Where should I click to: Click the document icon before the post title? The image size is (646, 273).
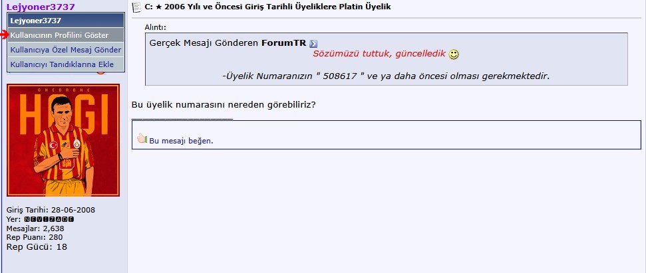136,7
